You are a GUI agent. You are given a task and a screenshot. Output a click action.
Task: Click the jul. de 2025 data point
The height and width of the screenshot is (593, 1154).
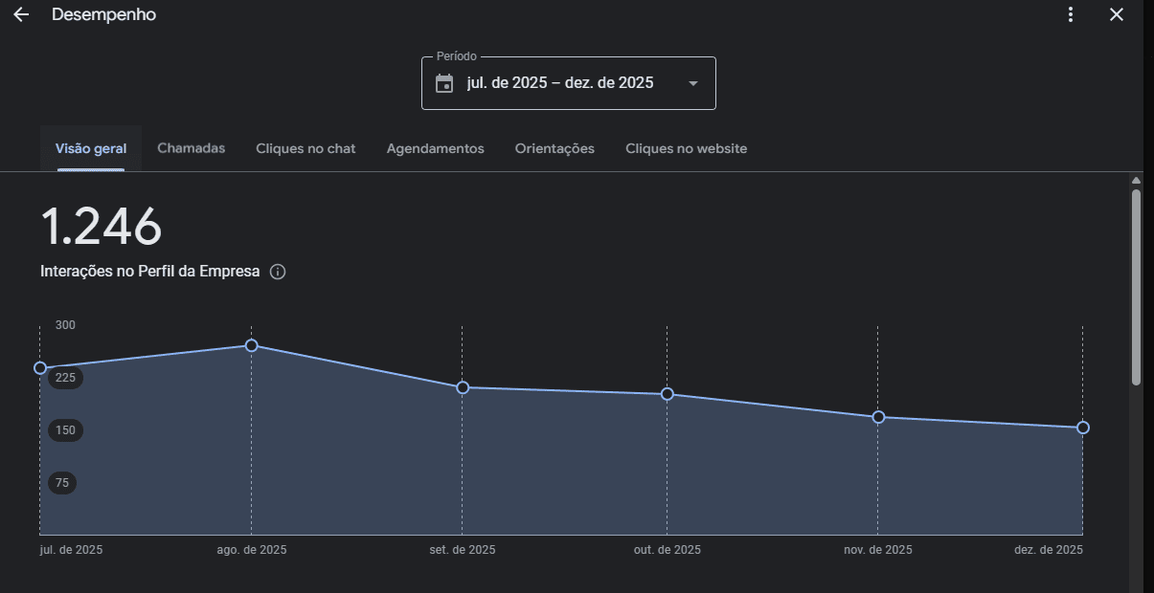[40, 368]
